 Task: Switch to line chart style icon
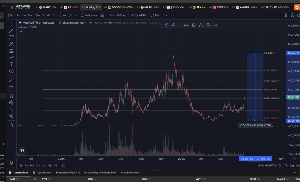coord(64,15)
